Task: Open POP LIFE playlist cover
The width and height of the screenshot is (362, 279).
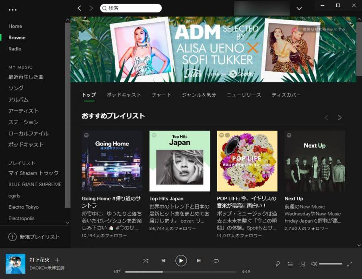Action: tap(247, 161)
